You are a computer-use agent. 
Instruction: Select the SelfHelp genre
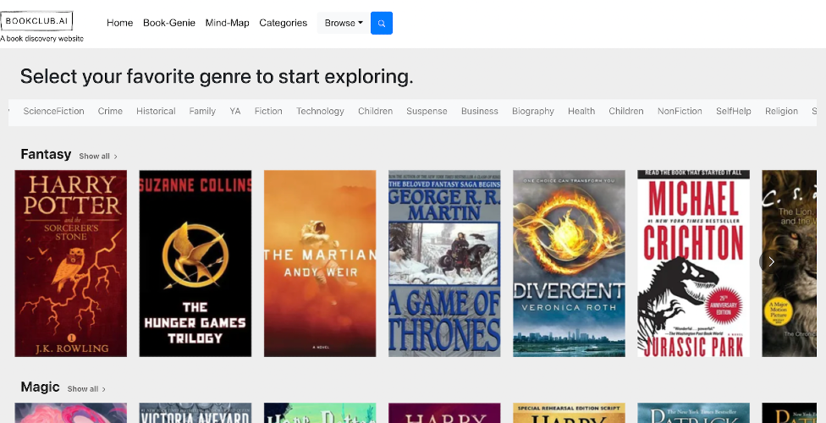pos(733,111)
